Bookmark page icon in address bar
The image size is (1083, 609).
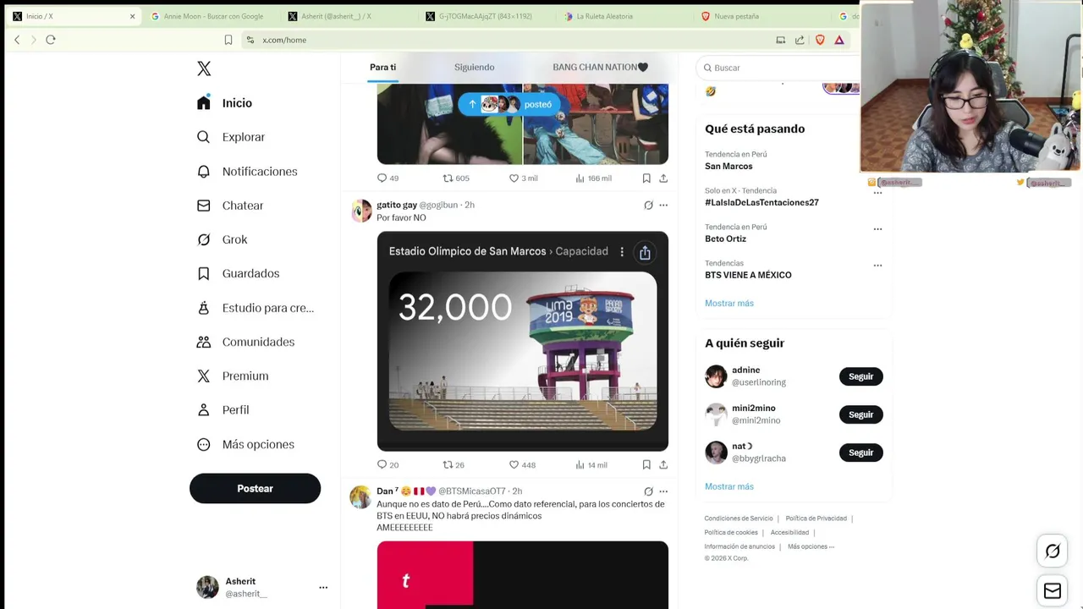228,40
